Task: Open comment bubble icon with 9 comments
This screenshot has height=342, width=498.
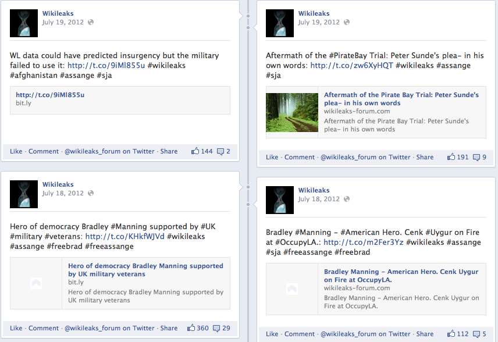Action: [x=476, y=157]
